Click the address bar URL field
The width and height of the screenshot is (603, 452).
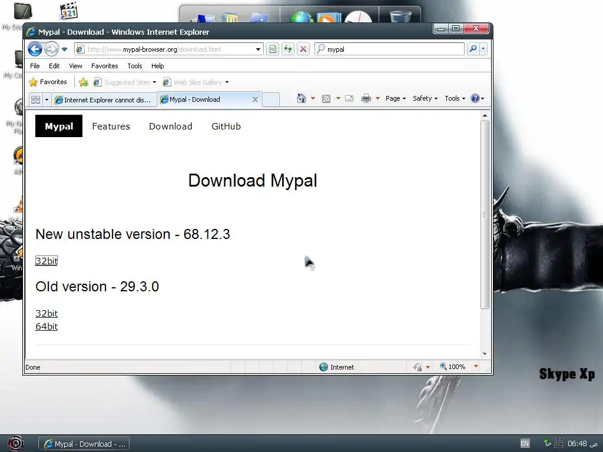click(x=164, y=49)
